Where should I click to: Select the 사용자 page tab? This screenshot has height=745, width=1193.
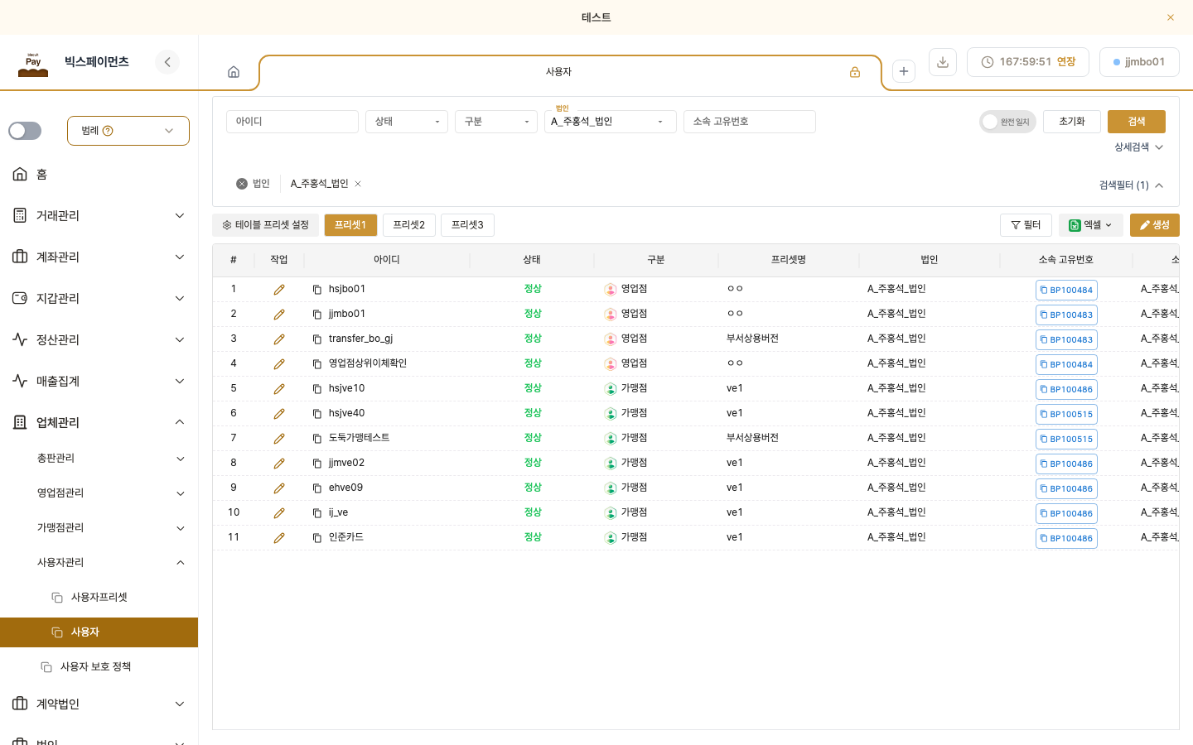pyautogui.click(x=570, y=72)
